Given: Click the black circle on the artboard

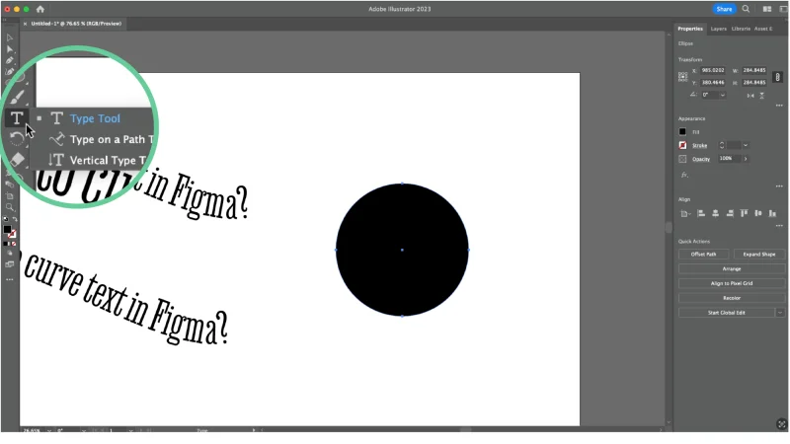Looking at the screenshot, I should pyautogui.click(x=402, y=250).
